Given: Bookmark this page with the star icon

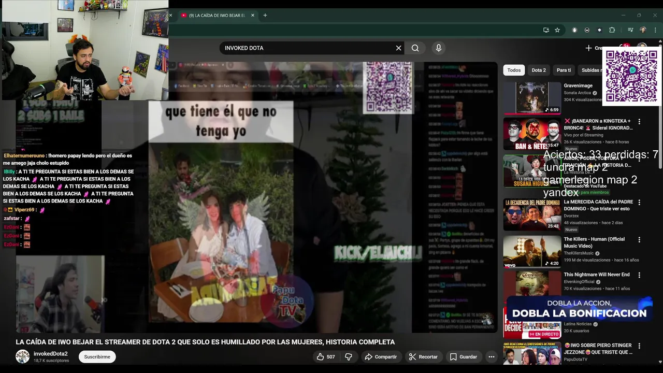Looking at the screenshot, I should [557, 30].
